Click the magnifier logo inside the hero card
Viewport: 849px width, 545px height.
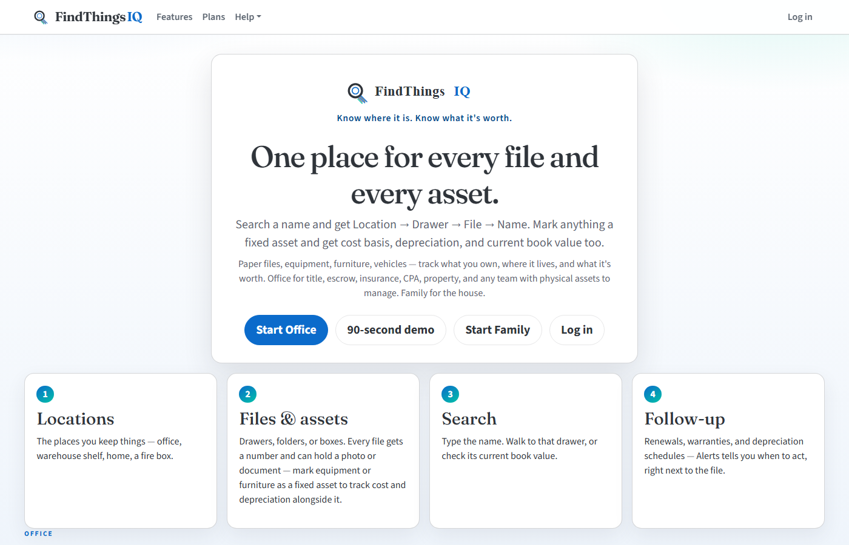(357, 93)
